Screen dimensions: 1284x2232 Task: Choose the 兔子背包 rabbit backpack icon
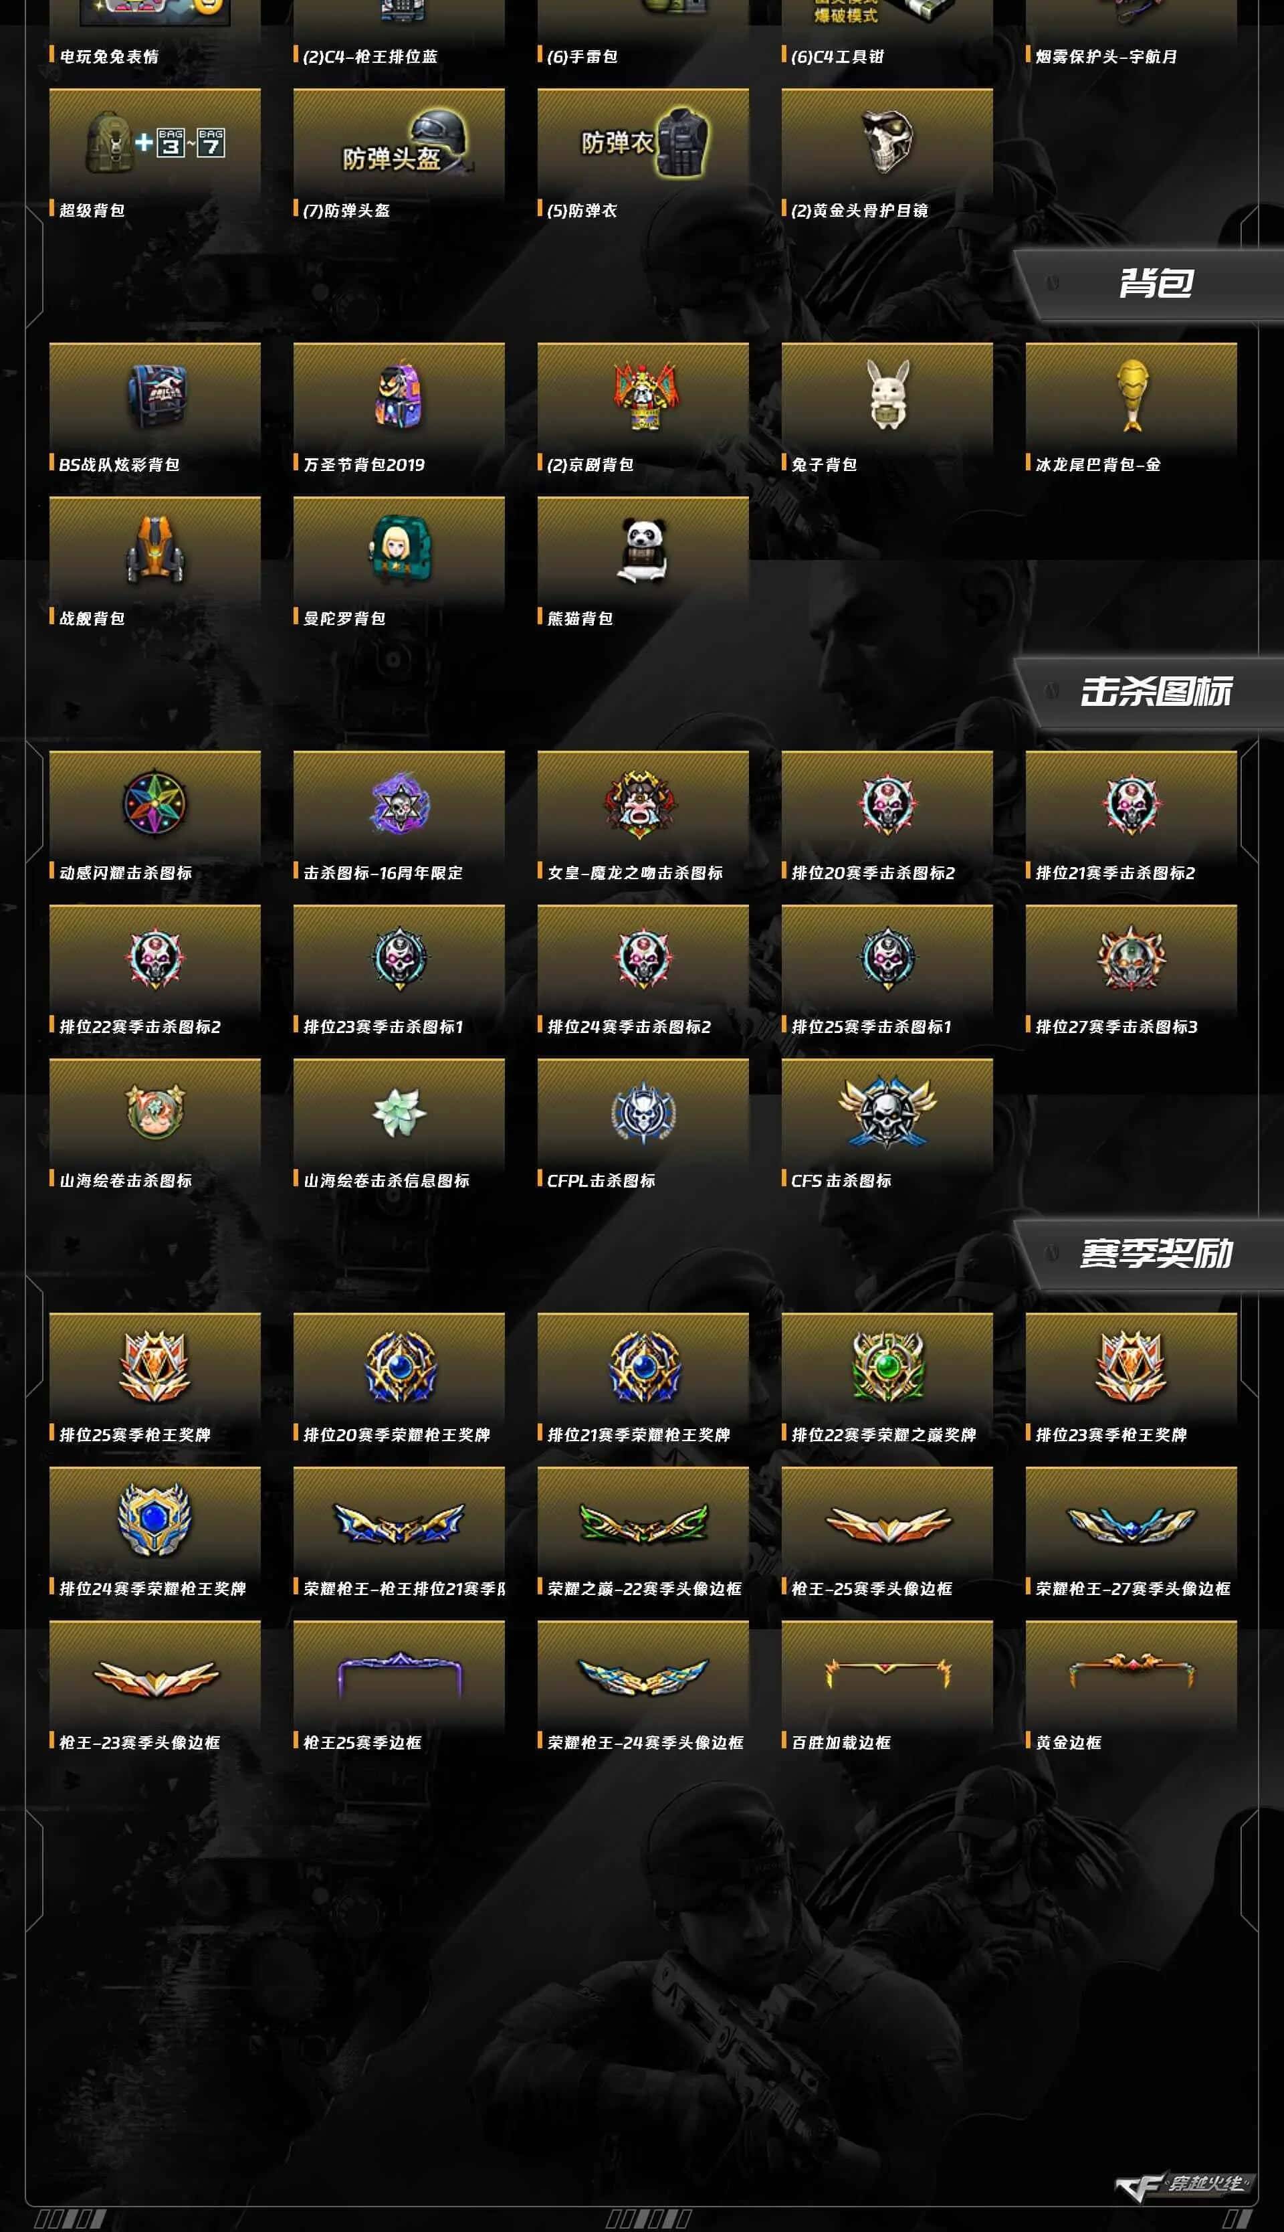click(x=887, y=394)
